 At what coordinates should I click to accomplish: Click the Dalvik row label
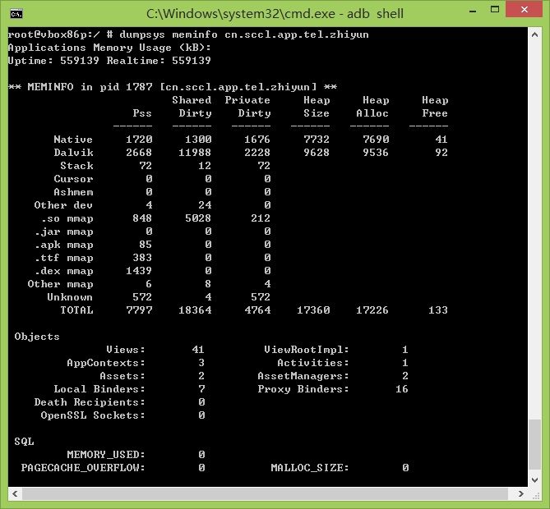[x=73, y=153]
